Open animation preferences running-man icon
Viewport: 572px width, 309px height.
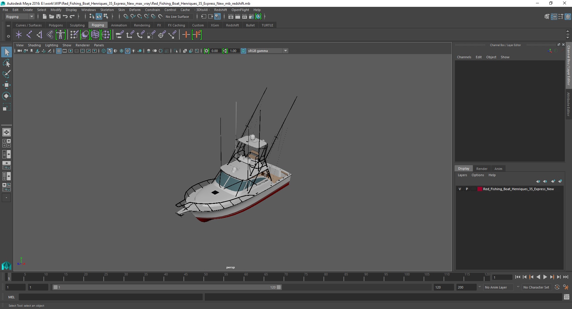pyautogui.click(x=566, y=287)
